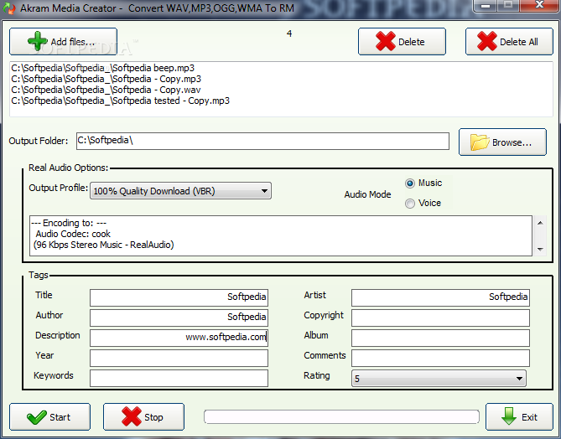The width and height of the screenshot is (561, 439).
Task: Click the folder icon on Browse button
Action: [x=480, y=142]
